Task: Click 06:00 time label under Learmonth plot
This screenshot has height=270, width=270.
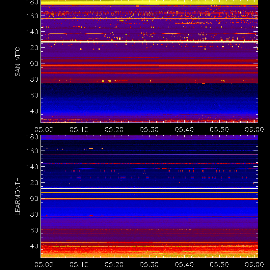Action: pyautogui.click(x=254, y=265)
